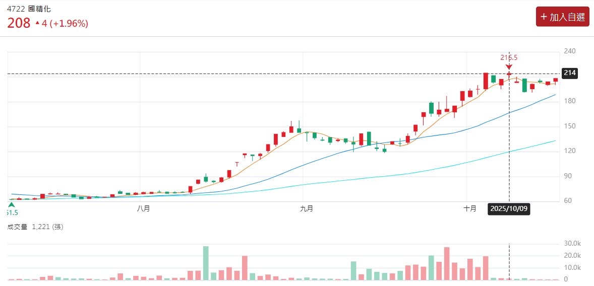Click the tallest green volume bar
This screenshot has height=286, width=594.
click(x=206, y=262)
